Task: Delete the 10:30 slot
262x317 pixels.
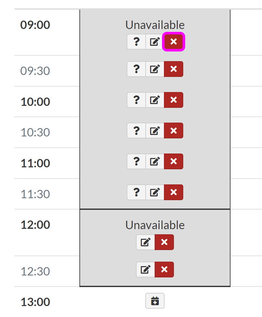Action: tap(174, 130)
